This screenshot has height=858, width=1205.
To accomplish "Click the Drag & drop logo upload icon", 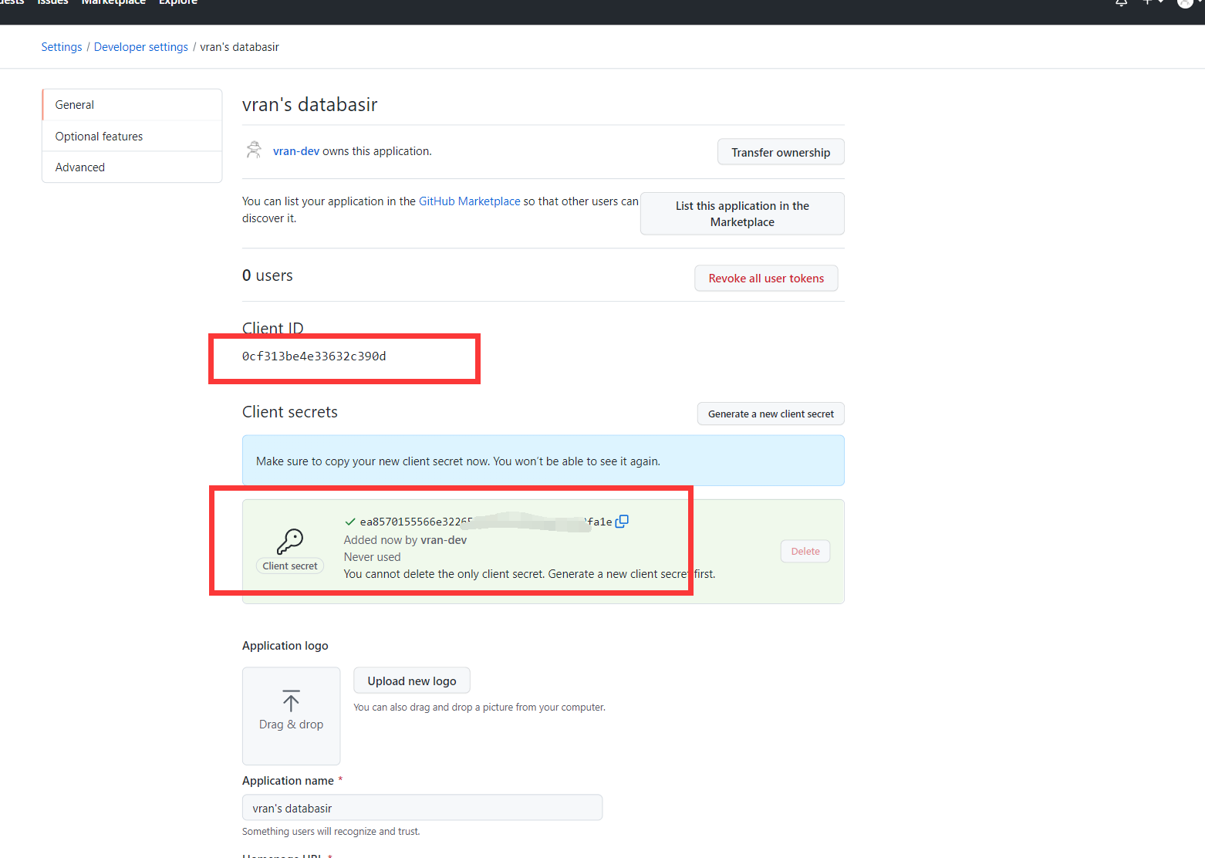I will coord(291,702).
